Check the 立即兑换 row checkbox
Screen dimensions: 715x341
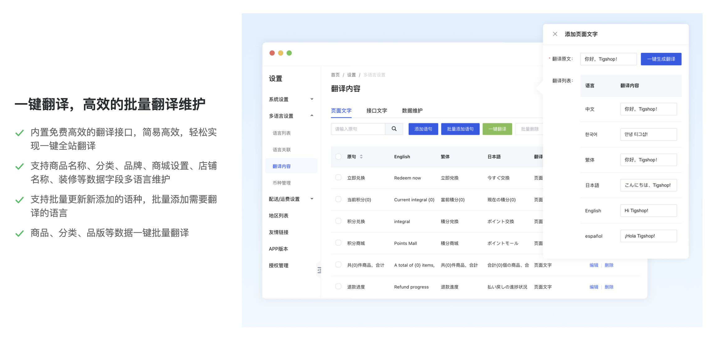(338, 178)
